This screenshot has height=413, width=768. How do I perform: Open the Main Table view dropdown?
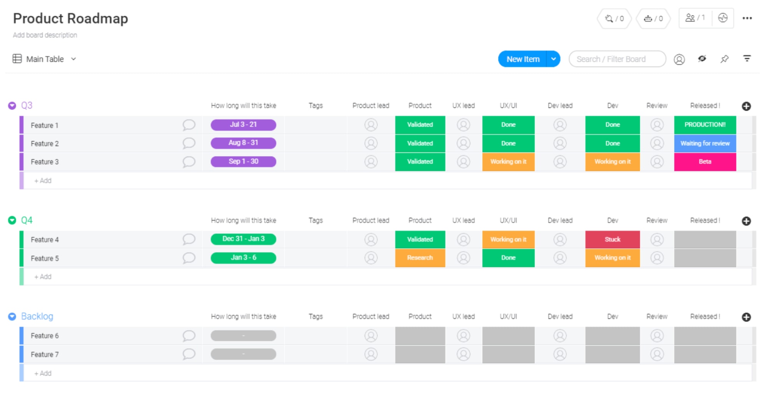tap(74, 59)
